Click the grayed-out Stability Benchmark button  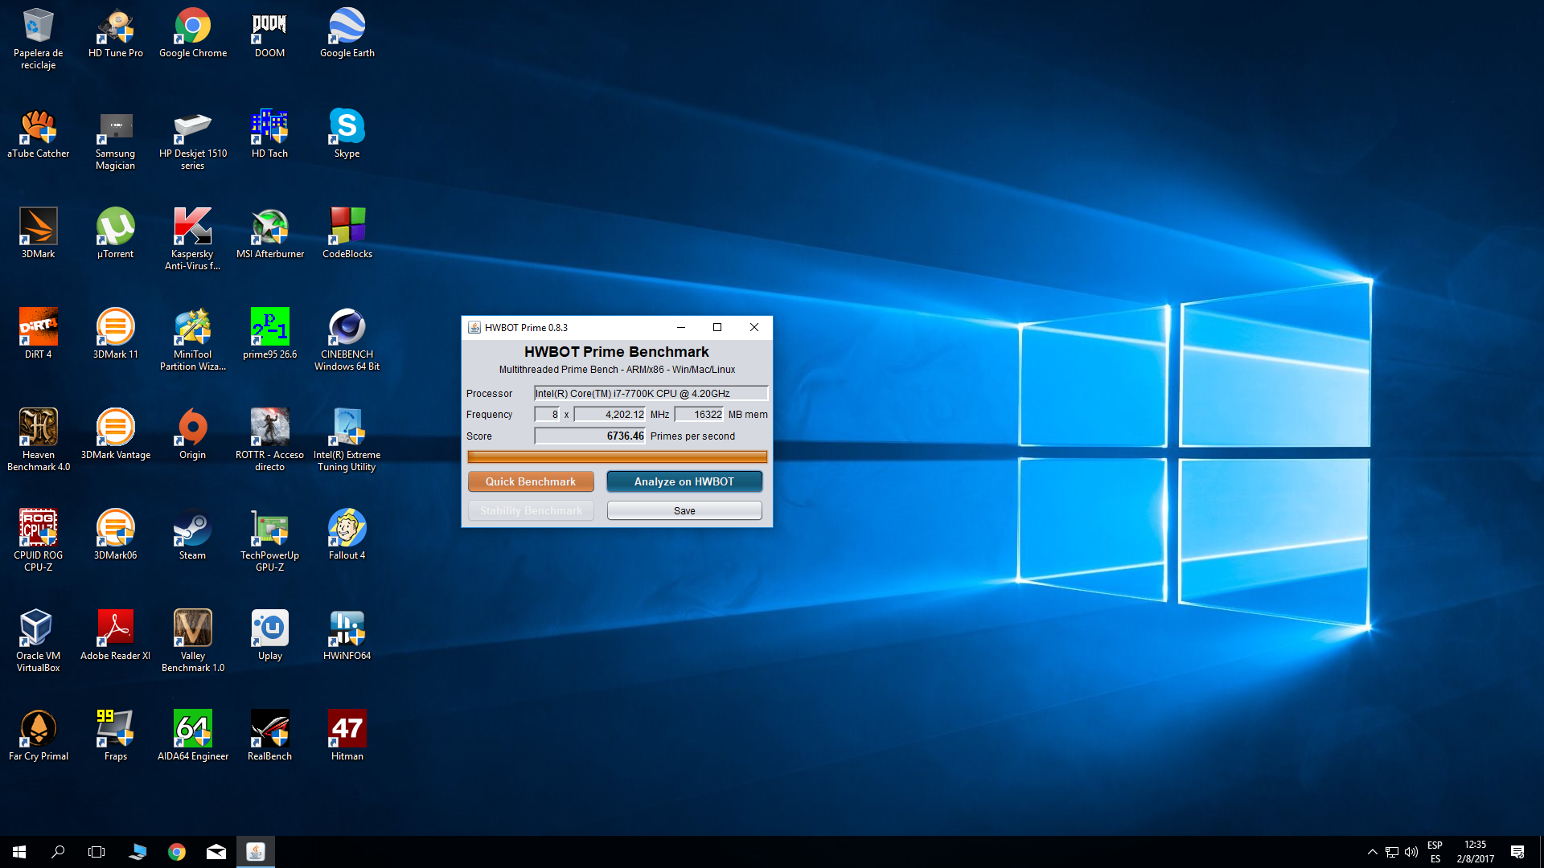(531, 510)
